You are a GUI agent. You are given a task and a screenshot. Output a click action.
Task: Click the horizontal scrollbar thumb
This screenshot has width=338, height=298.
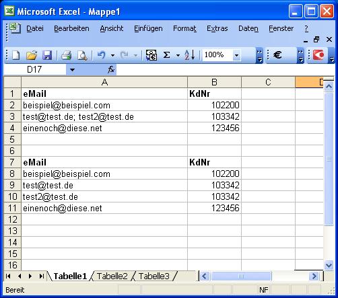[x=241, y=276]
